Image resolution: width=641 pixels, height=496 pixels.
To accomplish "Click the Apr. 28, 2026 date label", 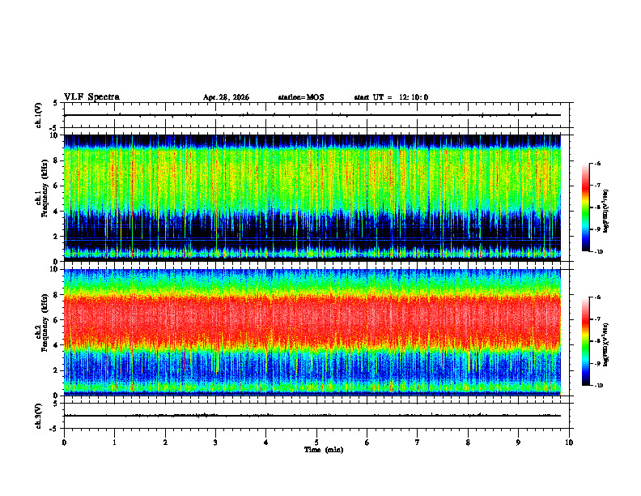I will (x=226, y=97).
